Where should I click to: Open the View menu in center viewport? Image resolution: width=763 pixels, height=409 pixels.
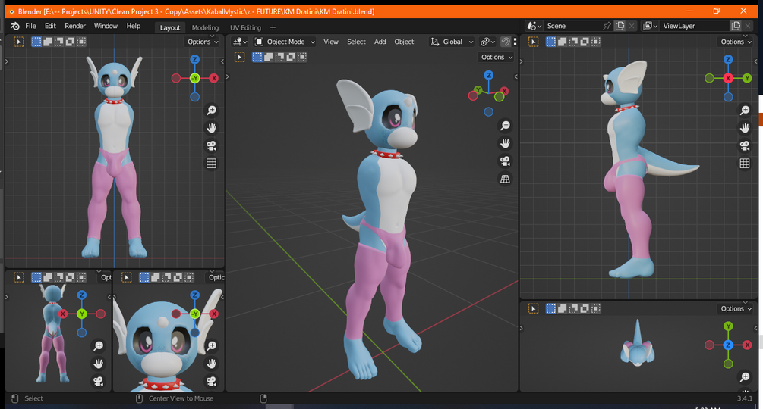pos(331,42)
